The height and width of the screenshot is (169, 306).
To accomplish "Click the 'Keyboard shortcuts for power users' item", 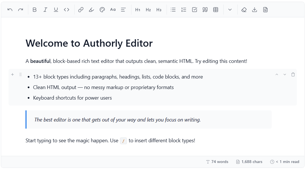I will click(x=72, y=98).
